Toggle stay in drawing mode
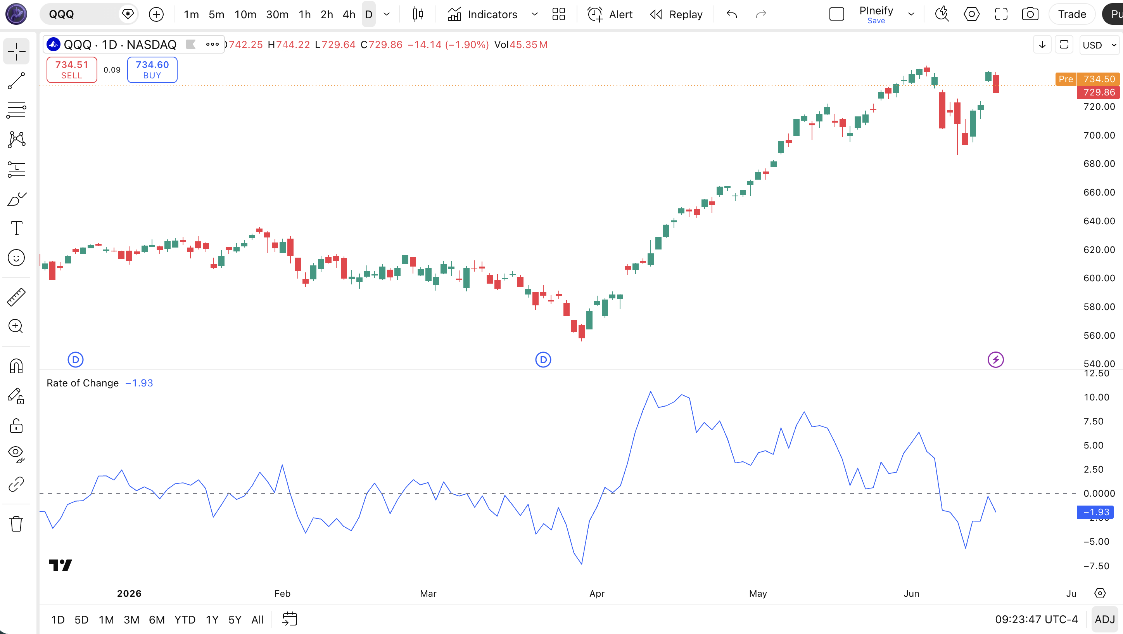Image resolution: width=1123 pixels, height=634 pixels. coord(16,396)
